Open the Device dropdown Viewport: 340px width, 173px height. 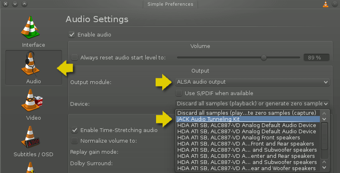[252, 104]
